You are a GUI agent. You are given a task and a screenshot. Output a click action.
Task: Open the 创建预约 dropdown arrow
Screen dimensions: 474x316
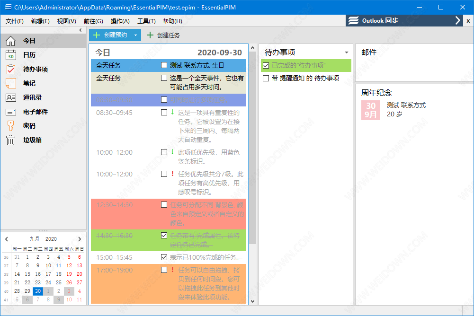click(136, 35)
